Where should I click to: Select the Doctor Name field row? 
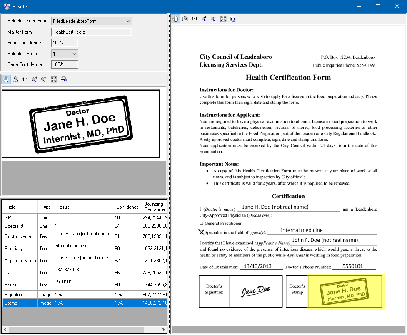point(85,236)
